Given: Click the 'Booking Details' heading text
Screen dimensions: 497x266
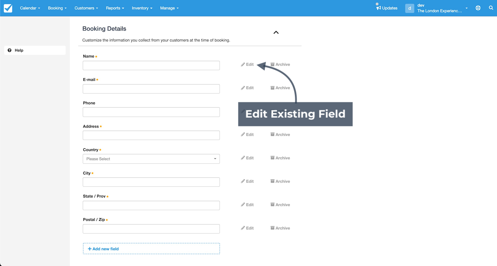Looking at the screenshot, I should point(104,29).
